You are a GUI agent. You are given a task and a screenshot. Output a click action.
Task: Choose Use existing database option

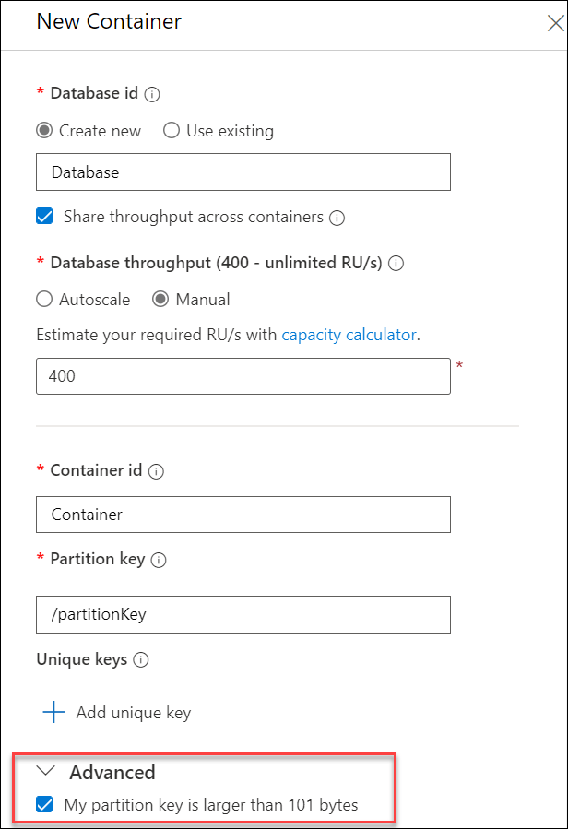click(171, 131)
